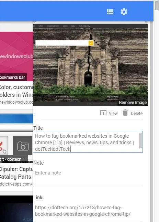Click the View label text
The image size is (159, 222).
(113, 113)
